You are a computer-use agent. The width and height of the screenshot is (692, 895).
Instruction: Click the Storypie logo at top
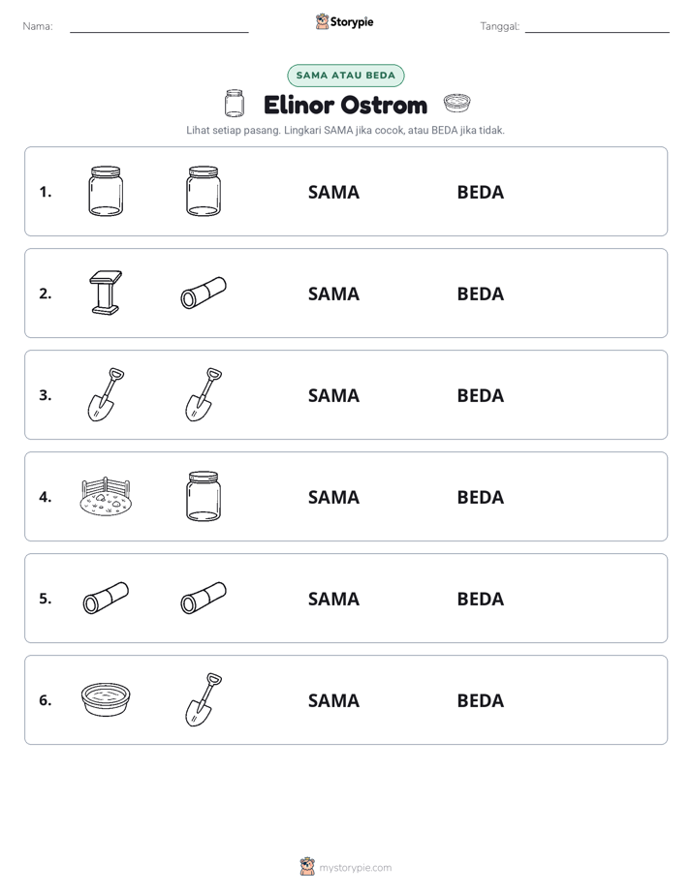tap(344, 21)
